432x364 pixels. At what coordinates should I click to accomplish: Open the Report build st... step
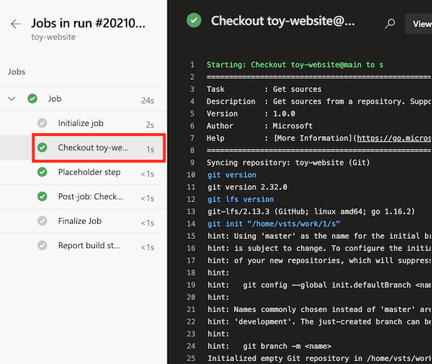click(83, 245)
